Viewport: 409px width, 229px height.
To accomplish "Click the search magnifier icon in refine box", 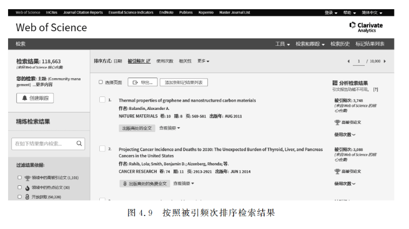I will click(79, 143).
